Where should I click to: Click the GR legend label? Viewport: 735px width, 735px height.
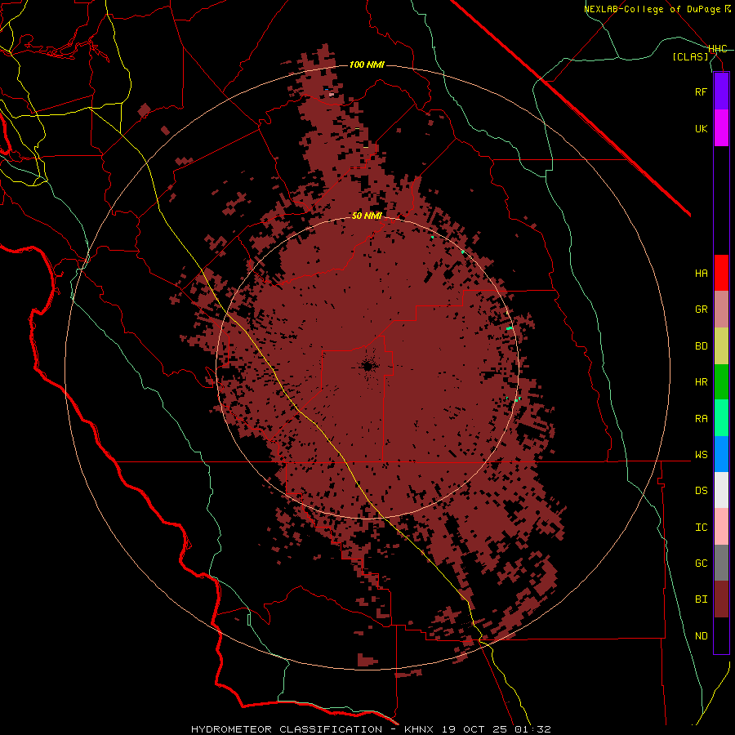click(x=702, y=310)
